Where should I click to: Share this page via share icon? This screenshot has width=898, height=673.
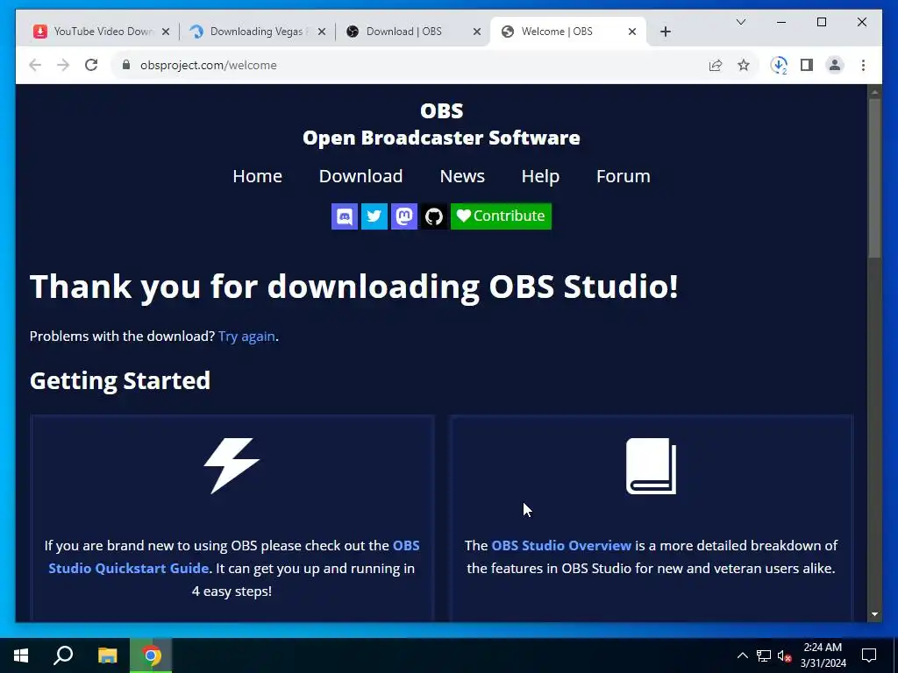click(716, 65)
